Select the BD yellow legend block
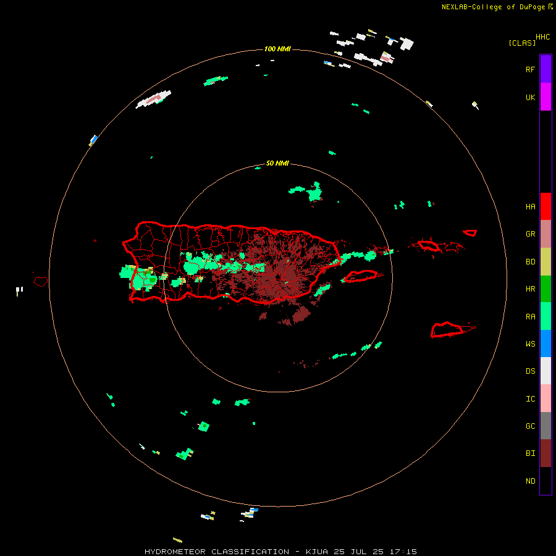This screenshot has width=556, height=556. pos(545,261)
